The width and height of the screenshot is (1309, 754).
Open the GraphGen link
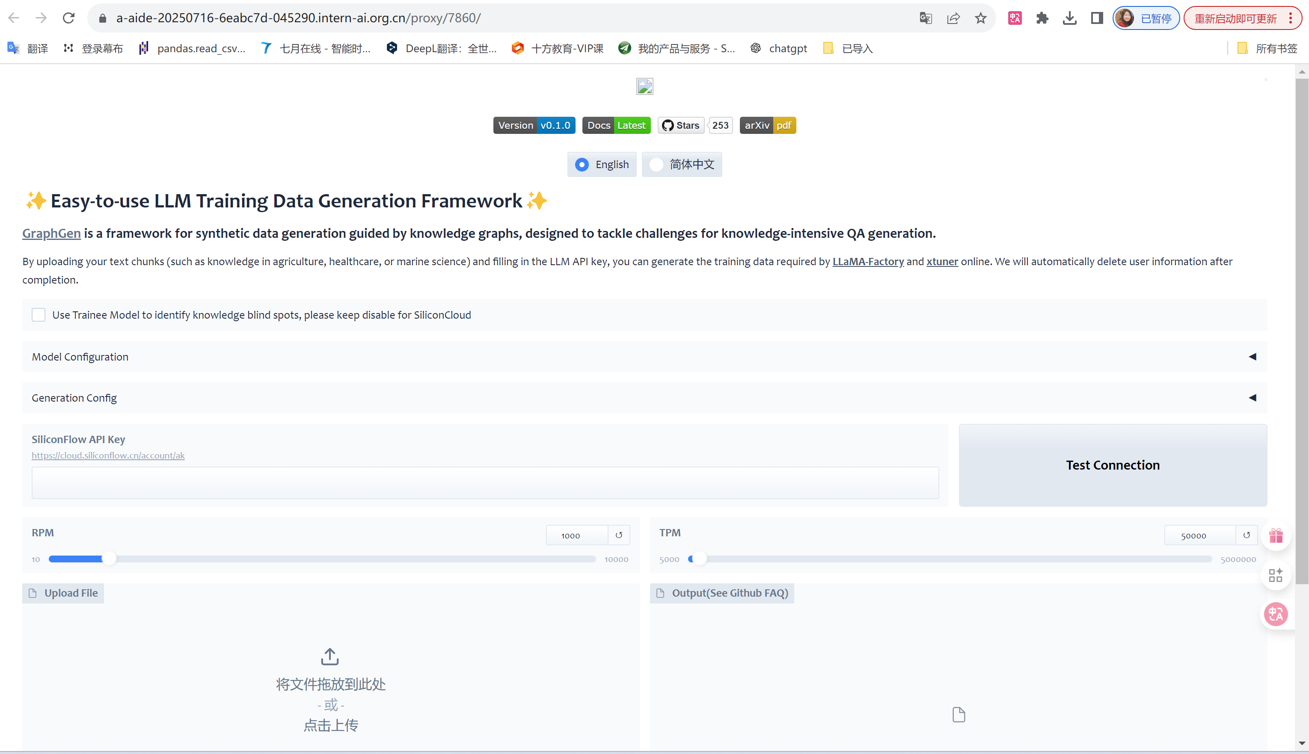tap(51, 233)
